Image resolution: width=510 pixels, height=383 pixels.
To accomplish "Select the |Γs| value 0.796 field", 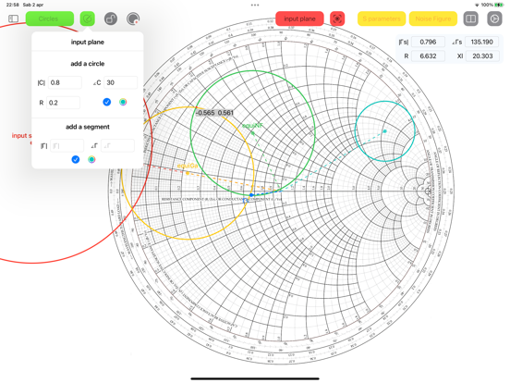I will pos(428,42).
